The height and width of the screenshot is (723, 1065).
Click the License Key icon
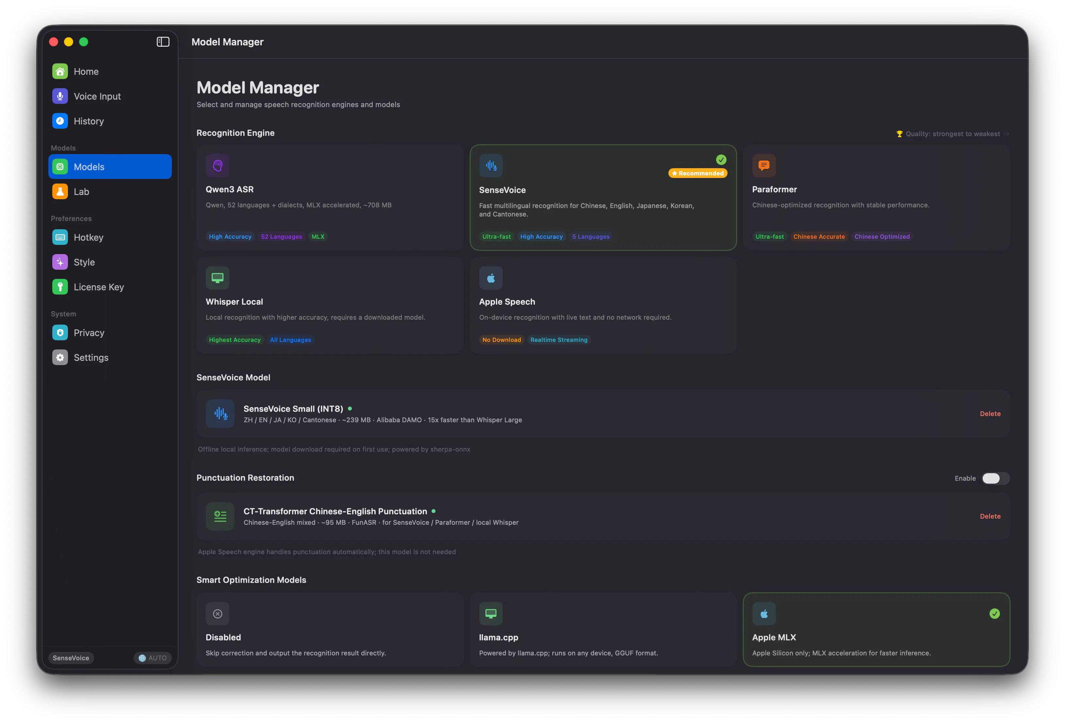tap(60, 287)
